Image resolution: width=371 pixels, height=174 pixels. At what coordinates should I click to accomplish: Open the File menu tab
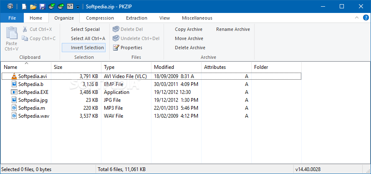coord(12,18)
